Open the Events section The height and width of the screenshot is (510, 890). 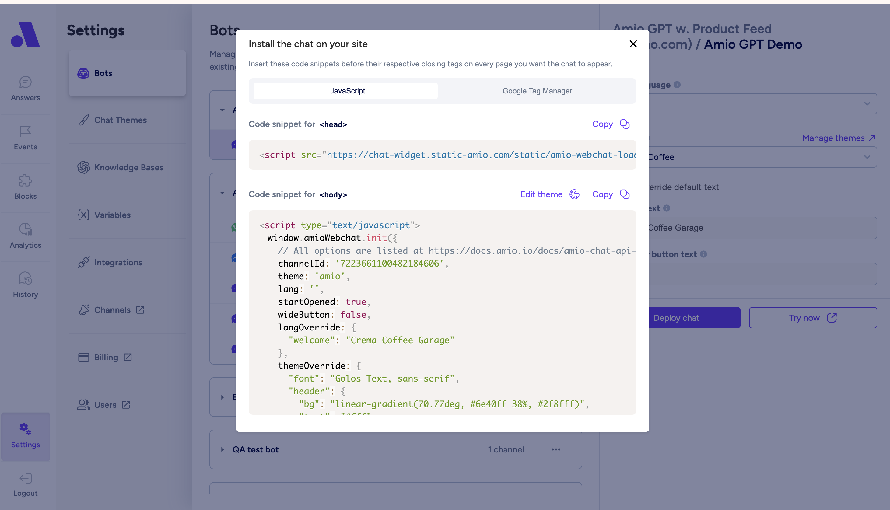point(25,138)
